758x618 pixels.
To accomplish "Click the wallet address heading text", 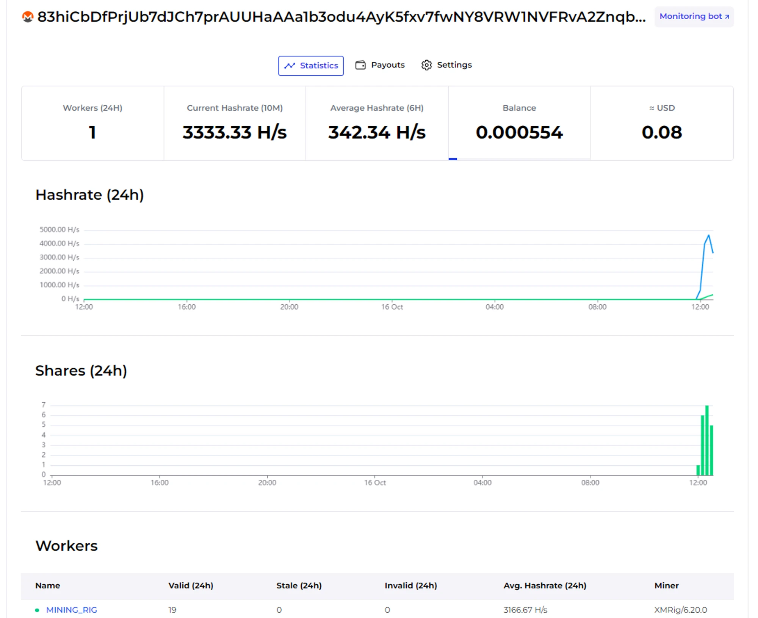I will pos(341,17).
